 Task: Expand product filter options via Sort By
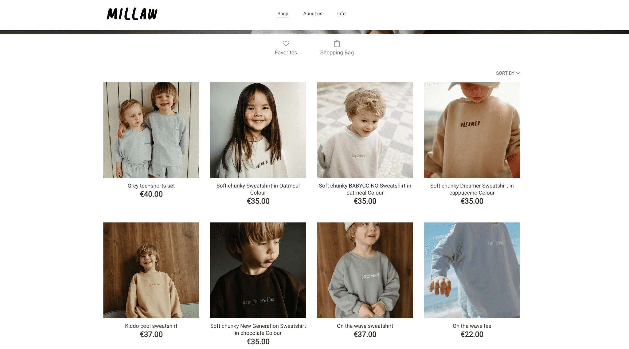[x=508, y=73]
